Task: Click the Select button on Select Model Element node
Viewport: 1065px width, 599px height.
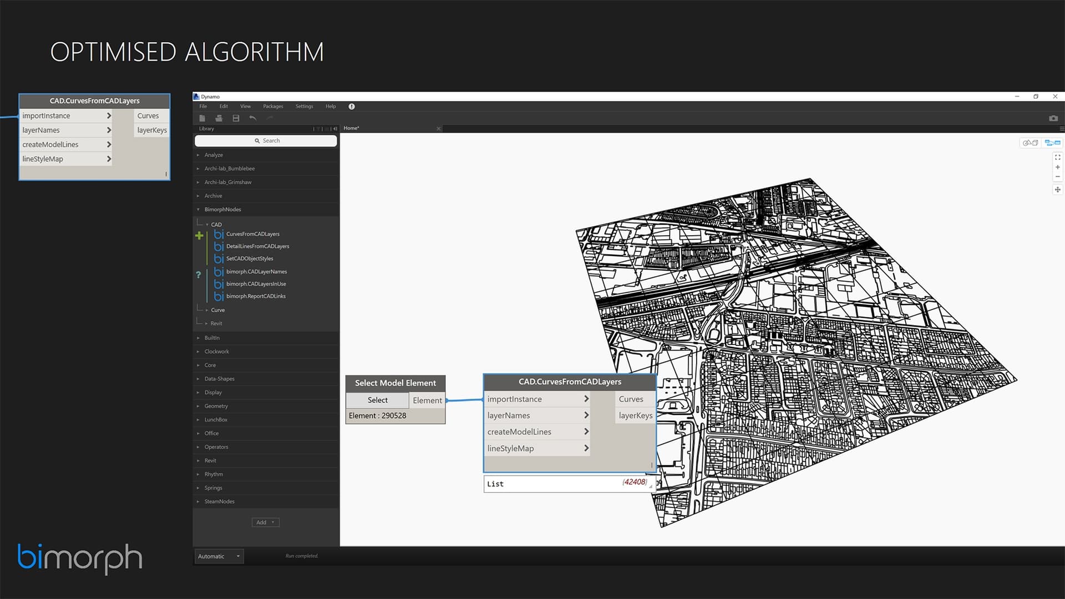Action: 377,400
